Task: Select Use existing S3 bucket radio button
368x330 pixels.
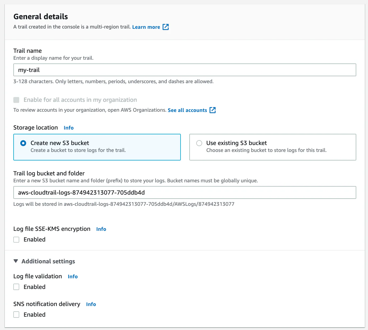Action: 199,143
